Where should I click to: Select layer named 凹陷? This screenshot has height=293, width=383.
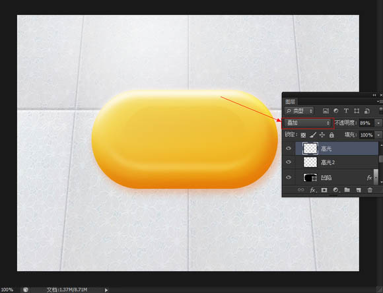point(337,178)
